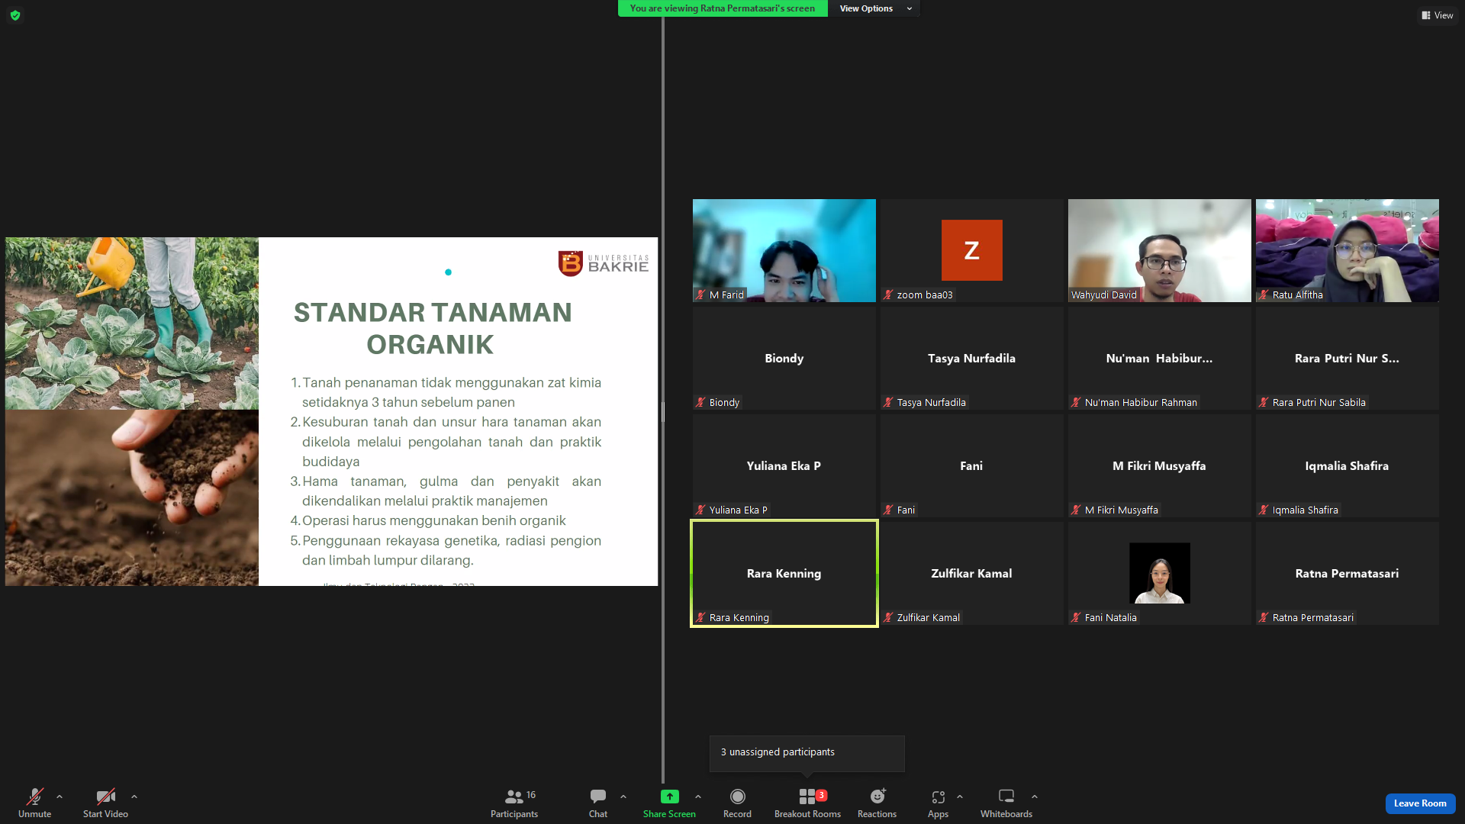Image resolution: width=1465 pixels, height=824 pixels.
Task: Click the muted mic icon on Rara Kenning
Action: (700, 617)
